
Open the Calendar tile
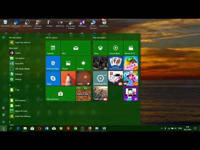(x=53, y=48)
